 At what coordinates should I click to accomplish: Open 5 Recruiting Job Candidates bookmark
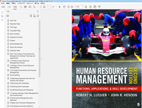pos(19,83)
